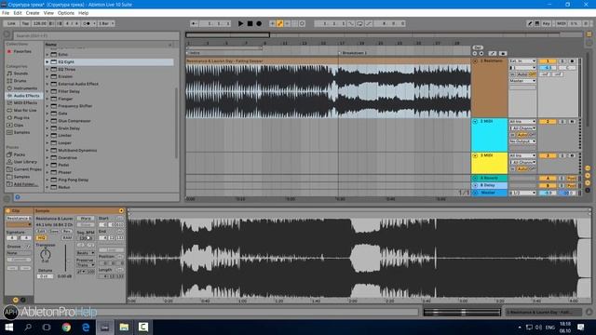This screenshot has width=596, height=335.
Task: Toggle the Automation Arm button in toolbar
Action: coord(279,23)
